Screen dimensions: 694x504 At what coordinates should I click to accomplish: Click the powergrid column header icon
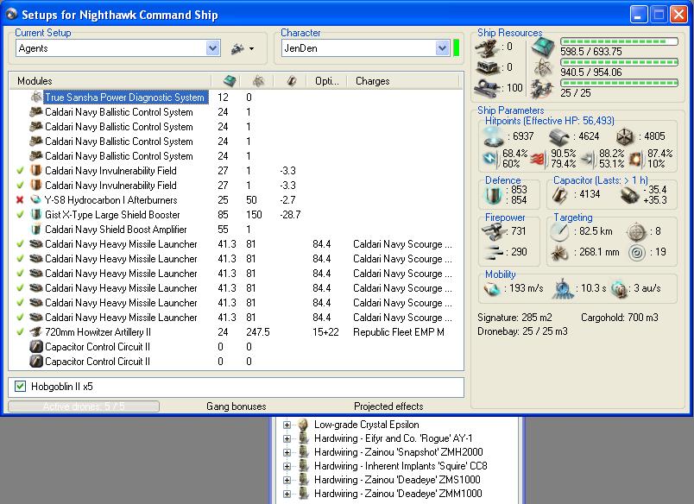point(258,81)
